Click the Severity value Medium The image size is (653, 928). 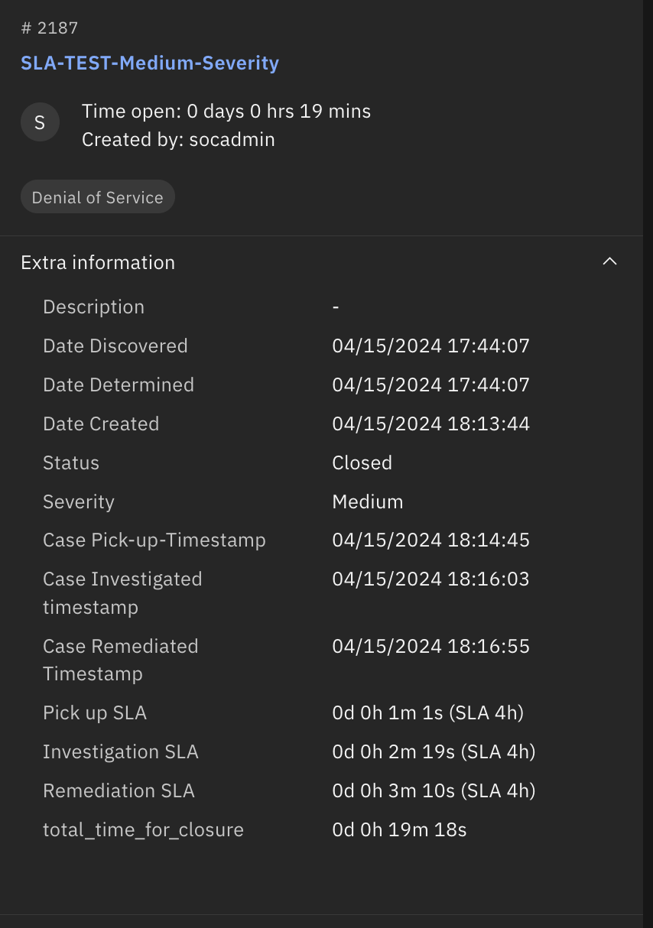click(368, 501)
